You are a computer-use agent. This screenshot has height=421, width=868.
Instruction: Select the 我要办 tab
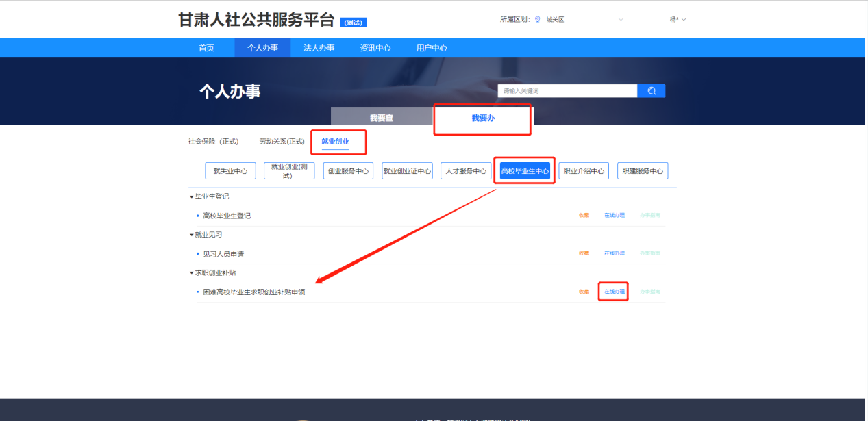pos(483,118)
